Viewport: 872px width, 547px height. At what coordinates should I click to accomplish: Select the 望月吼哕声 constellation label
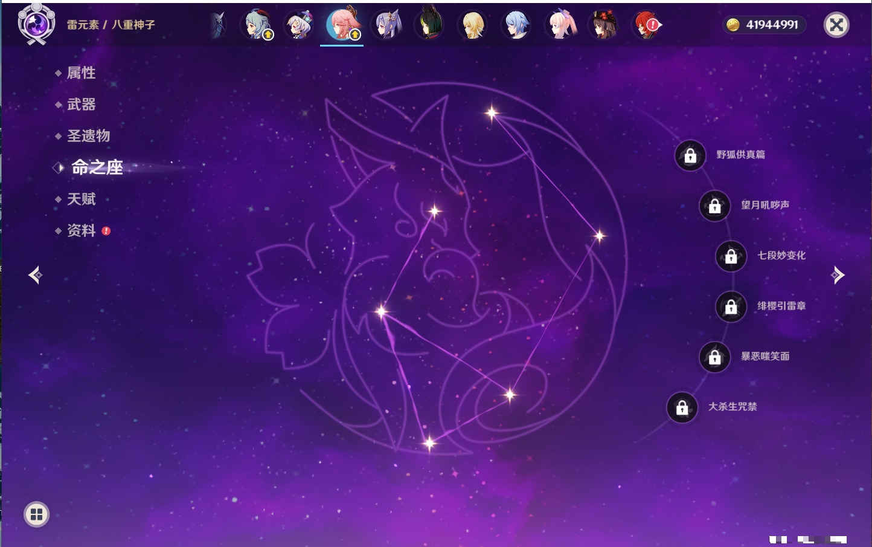[765, 205]
